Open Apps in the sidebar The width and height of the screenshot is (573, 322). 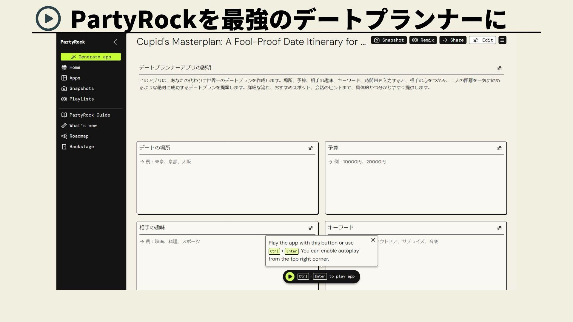(x=75, y=78)
